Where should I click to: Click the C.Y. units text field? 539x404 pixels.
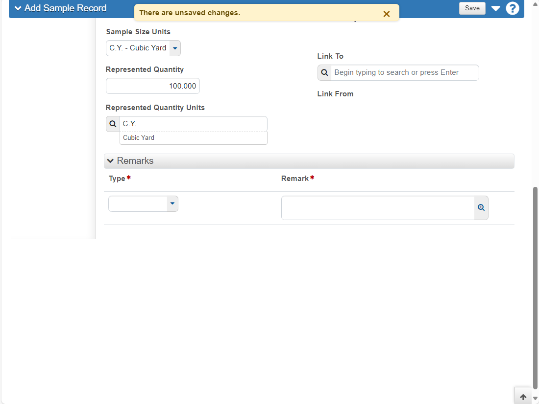193,124
